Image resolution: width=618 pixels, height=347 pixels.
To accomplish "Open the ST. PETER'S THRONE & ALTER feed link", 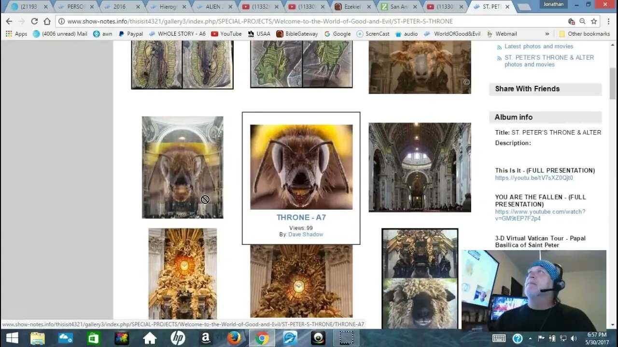I will click(x=549, y=61).
